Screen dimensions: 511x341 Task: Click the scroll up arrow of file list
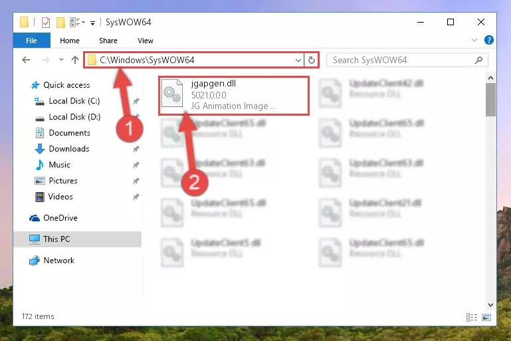coord(490,78)
